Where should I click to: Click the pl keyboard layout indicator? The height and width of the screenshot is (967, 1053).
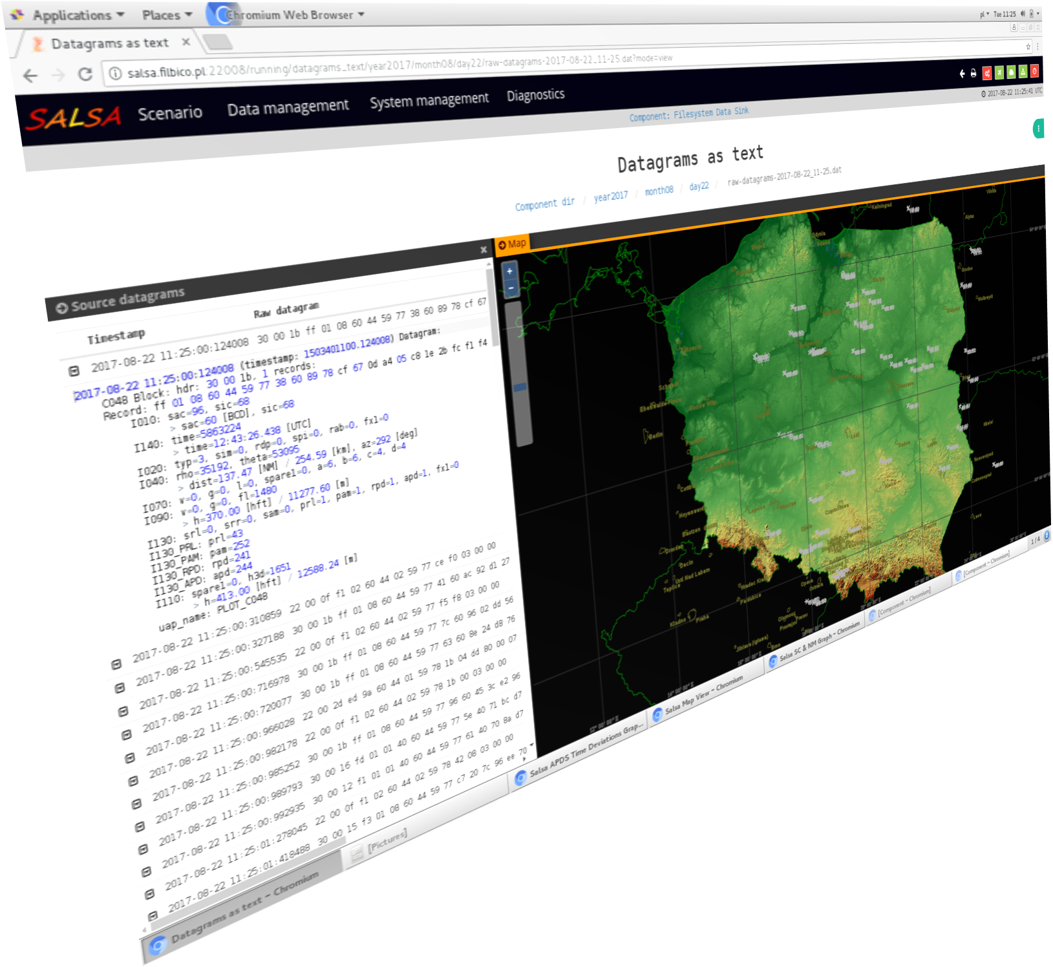984,14
